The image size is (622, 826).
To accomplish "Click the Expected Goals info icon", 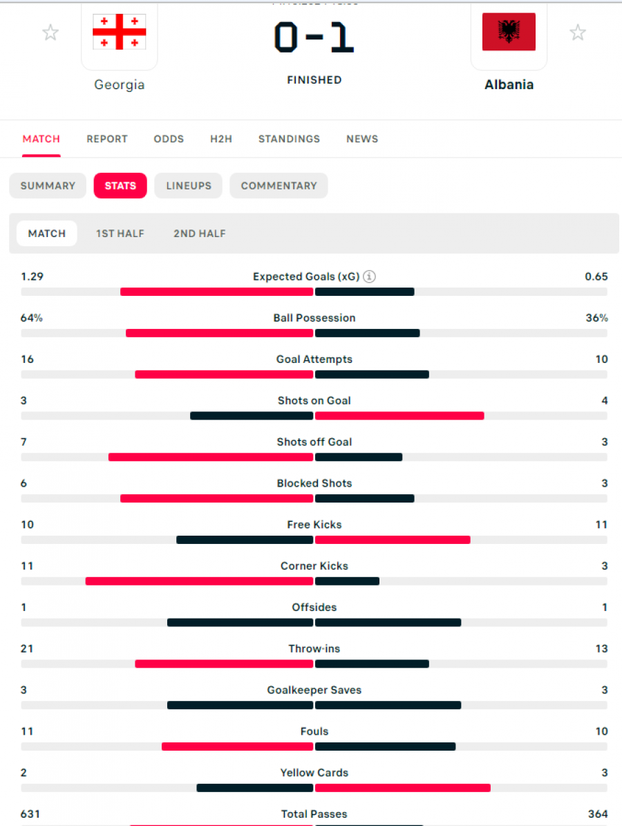I will click(x=370, y=276).
